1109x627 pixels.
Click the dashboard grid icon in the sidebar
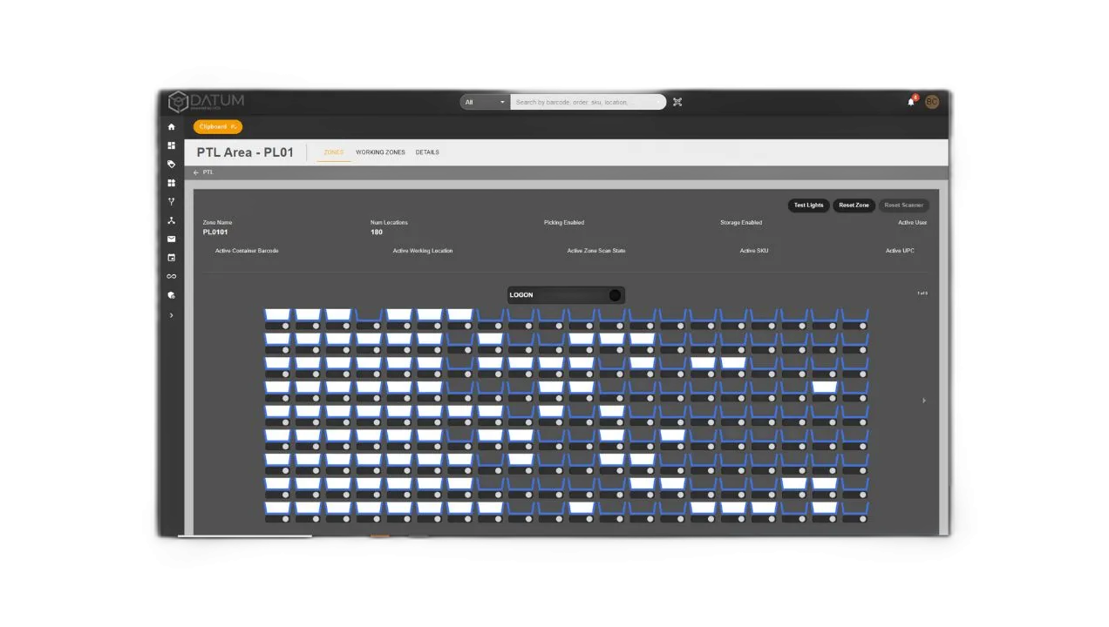[171, 145]
